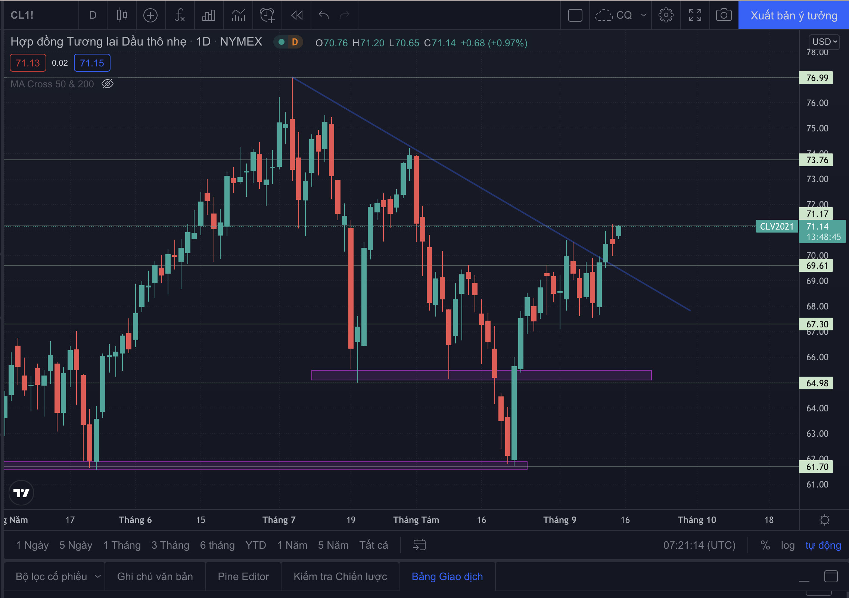849x598 pixels.
Task: Click the create alert clock icon
Action: (267, 15)
